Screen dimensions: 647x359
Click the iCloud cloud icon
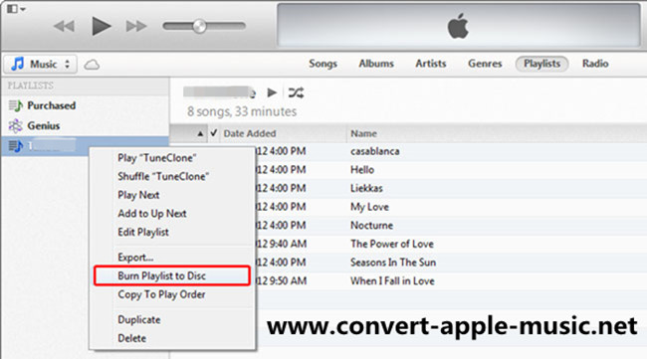[92, 65]
